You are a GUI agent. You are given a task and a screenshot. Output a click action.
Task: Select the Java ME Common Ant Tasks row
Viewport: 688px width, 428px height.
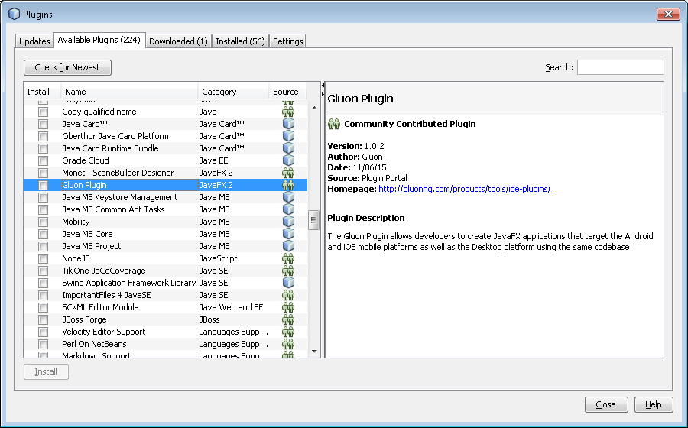click(165, 209)
